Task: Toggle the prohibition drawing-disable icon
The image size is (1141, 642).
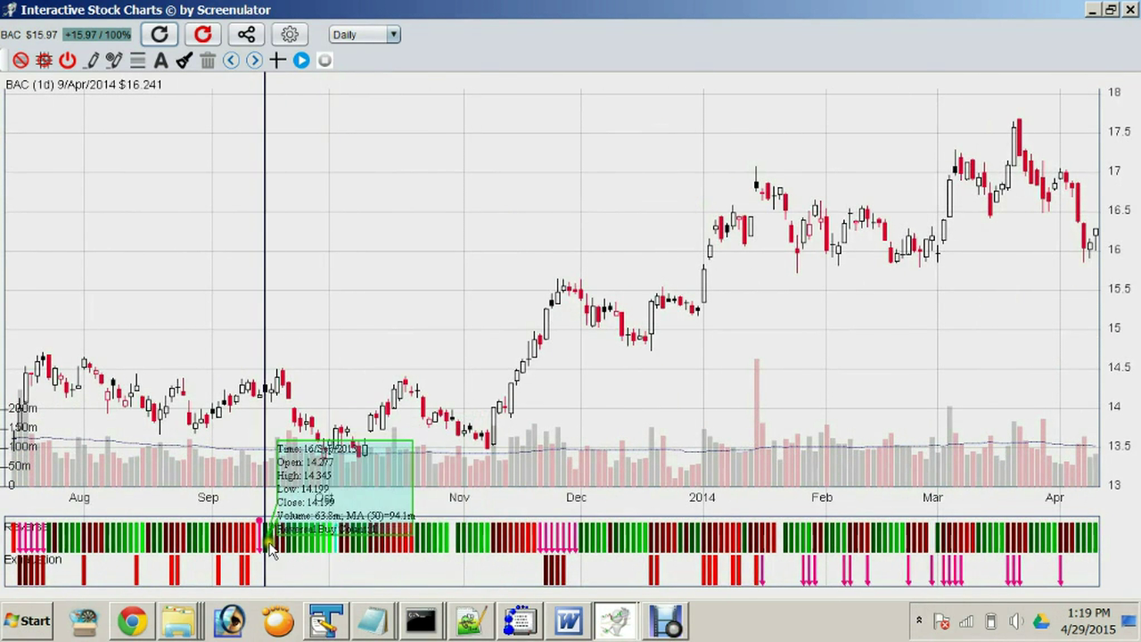Action: click(21, 60)
